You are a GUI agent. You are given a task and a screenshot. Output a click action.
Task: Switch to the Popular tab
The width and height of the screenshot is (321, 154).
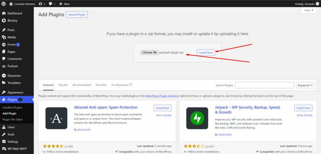(x=63, y=85)
